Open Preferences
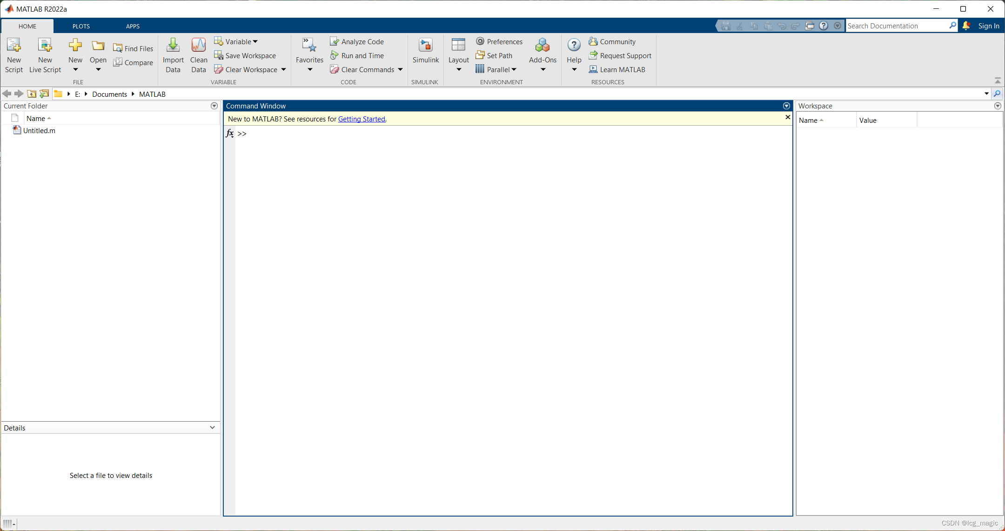The height and width of the screenshot is (531, 1005). (499, 41)
